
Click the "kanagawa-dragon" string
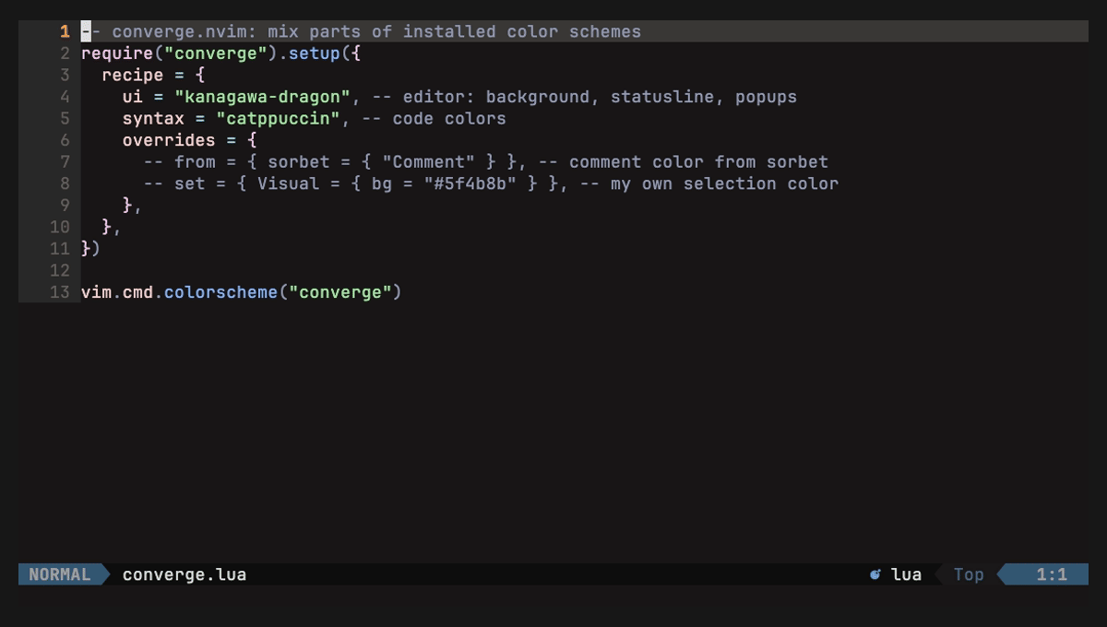coord(263,97)
